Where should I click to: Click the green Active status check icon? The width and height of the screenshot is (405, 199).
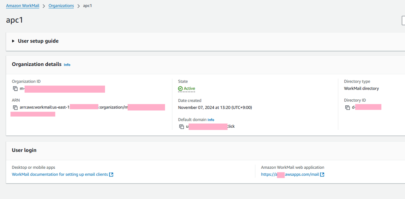[180, 89]
